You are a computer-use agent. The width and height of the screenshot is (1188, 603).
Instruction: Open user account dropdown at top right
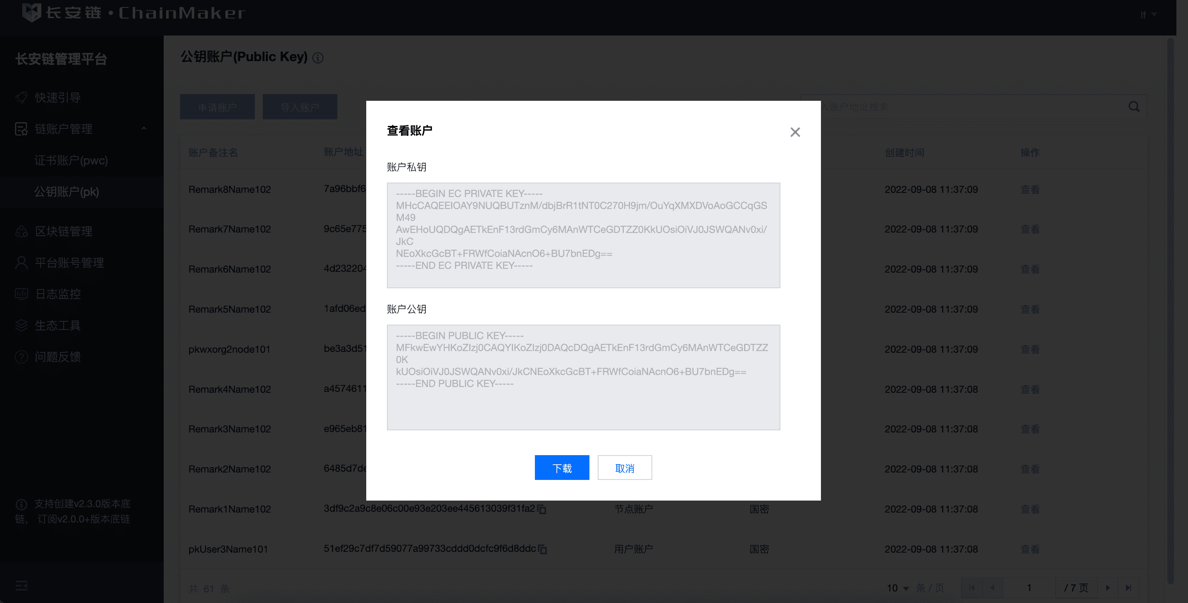pyautogui.click(x=1148, y=15)
